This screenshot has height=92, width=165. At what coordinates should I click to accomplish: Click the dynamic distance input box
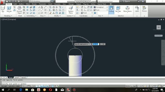click(96, 44)
